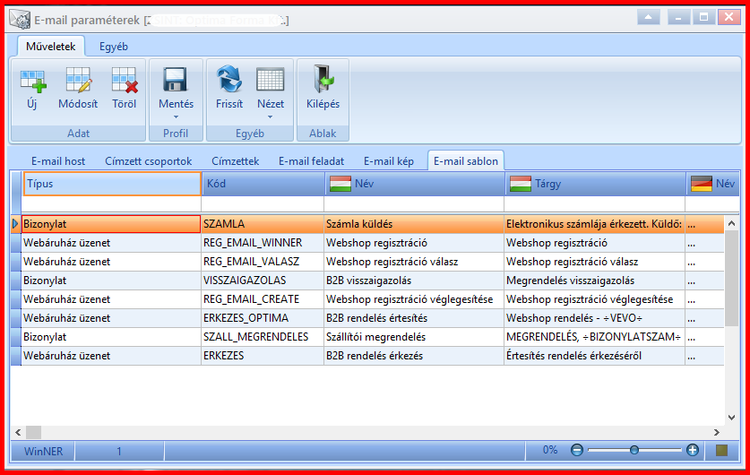Click the filter field under Név column
Image resolution: width=750 pixels, height=475 pixels.
(x=414, y=204)
